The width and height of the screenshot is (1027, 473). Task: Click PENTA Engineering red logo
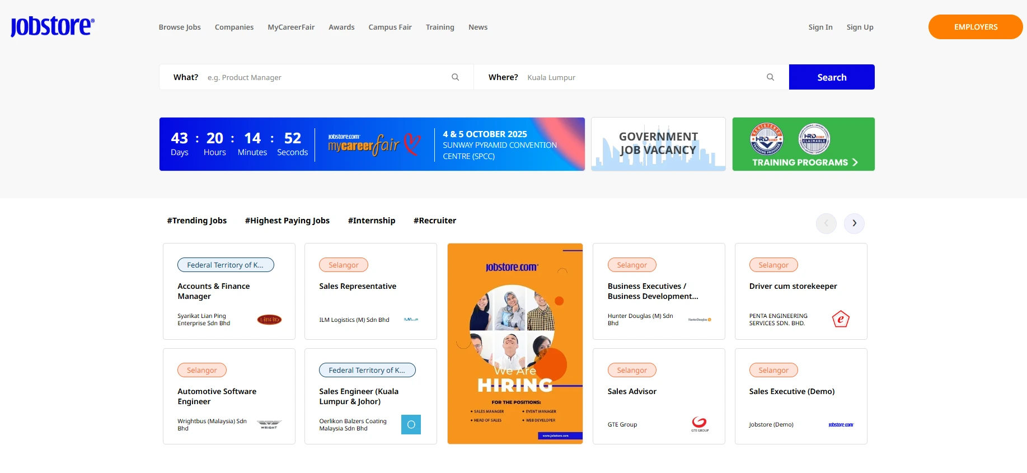tap(841, 319)
